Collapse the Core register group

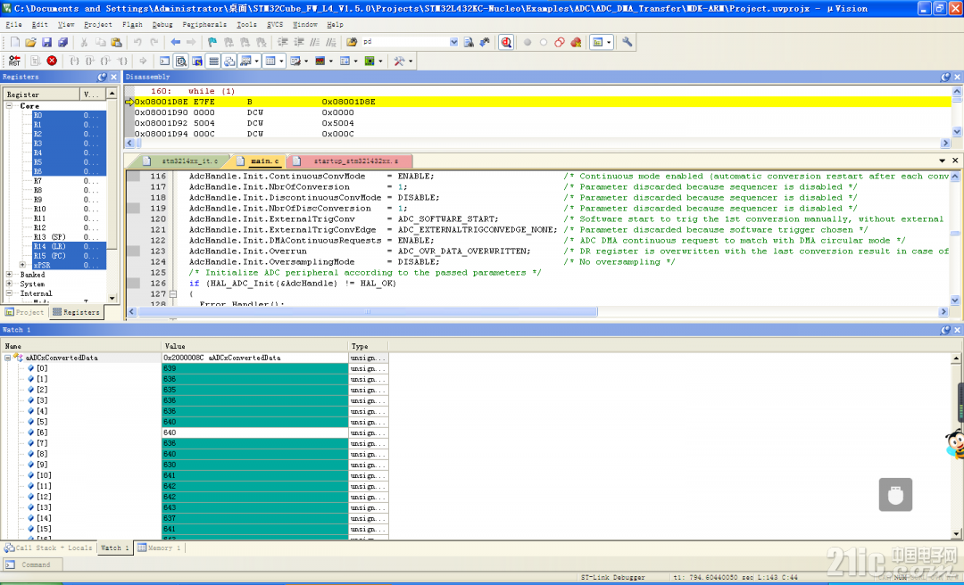(9, 106)
